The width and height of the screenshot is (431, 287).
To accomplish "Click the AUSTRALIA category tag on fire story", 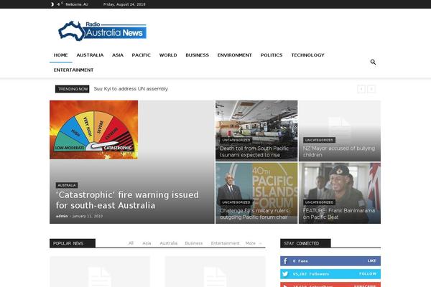I will coord(67,185).
